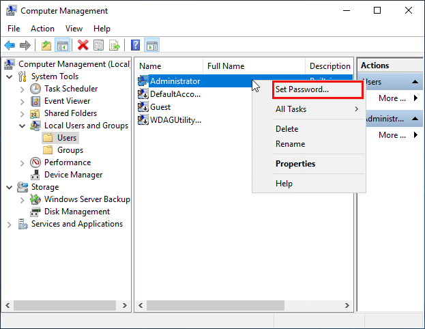Screen dimensions: 425x329
Task: Collapse the Users section in Actions pane
Action: (x=415, y=82)
